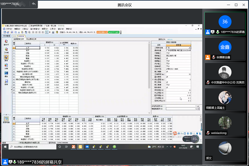Click the 选择费率文件 button
The height and width of the screenshot is (166, 249).
pyautogui.click(x=18, y=39)
